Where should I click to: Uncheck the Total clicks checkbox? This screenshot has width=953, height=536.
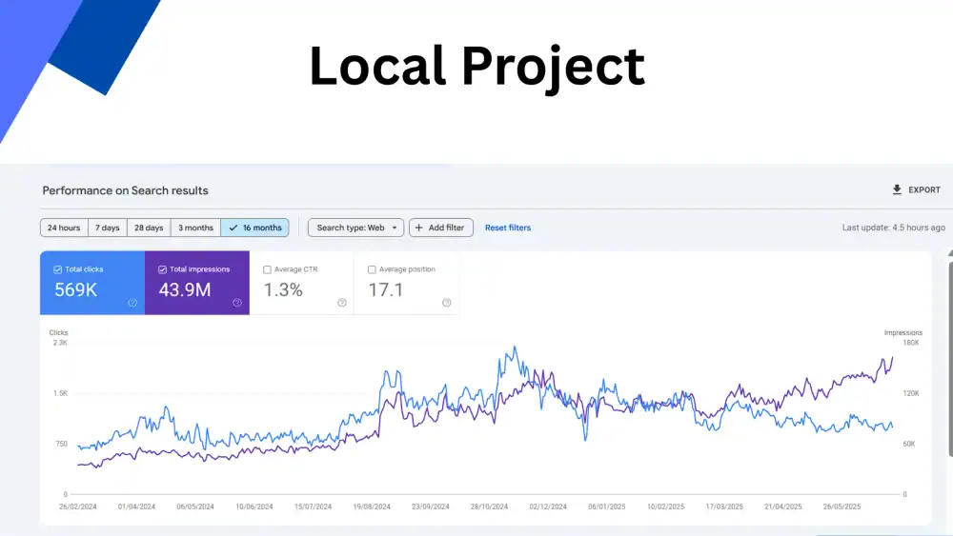pyautogui.click(x=58, y=269)
